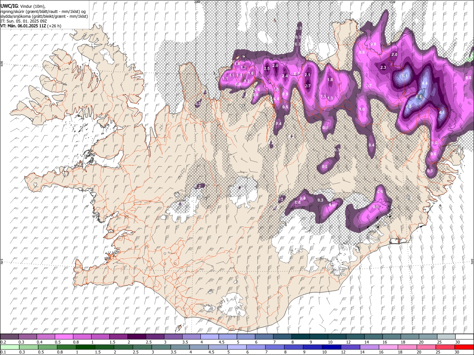Screen dimensions: 474x355
Task: Click the 4 swatch in lower legend row
Action: tap(198, 347)
